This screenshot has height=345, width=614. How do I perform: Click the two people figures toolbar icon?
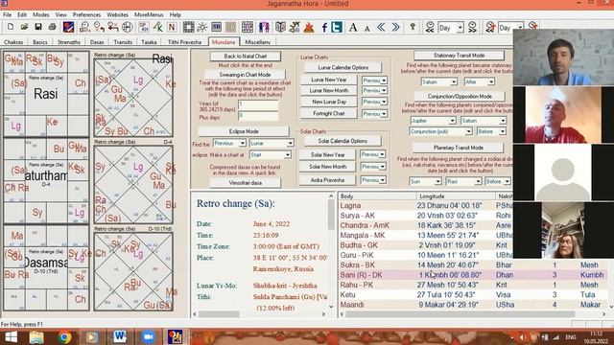pos(265,27)
